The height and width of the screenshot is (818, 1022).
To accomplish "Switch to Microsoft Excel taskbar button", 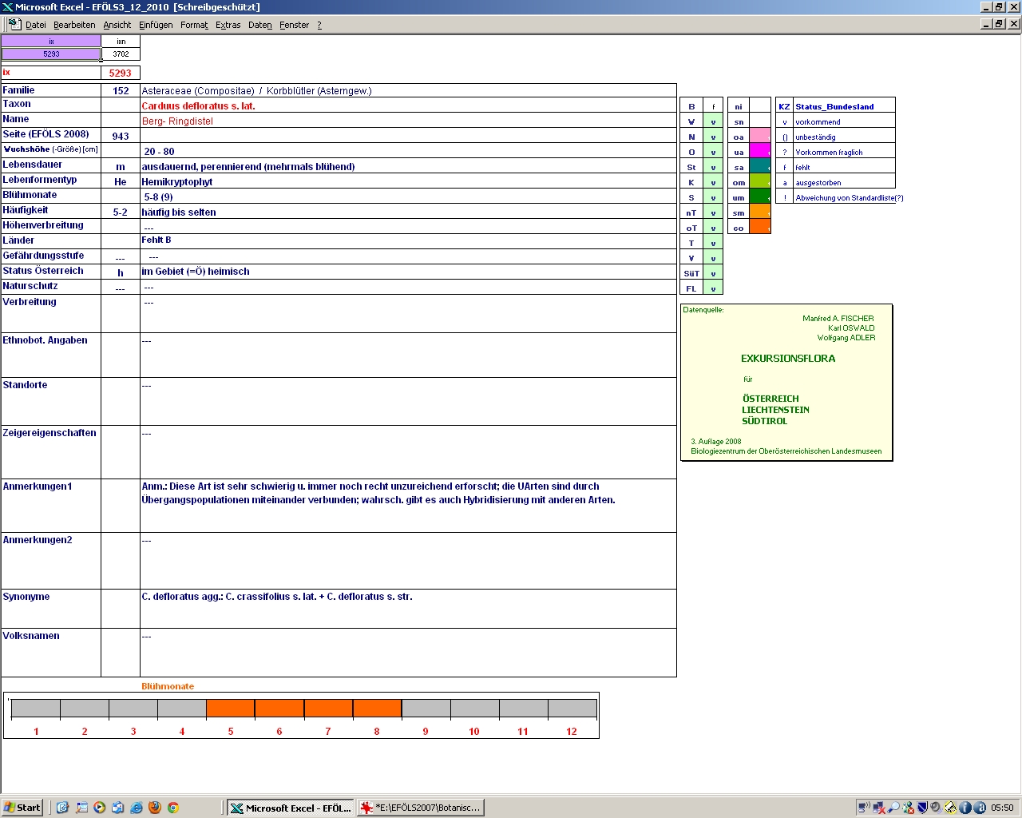I will [290, 808].
